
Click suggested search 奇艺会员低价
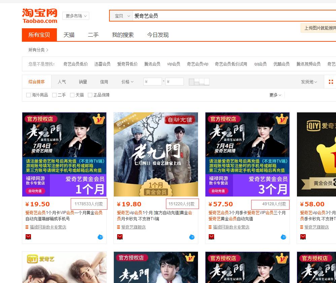point(75,64)
